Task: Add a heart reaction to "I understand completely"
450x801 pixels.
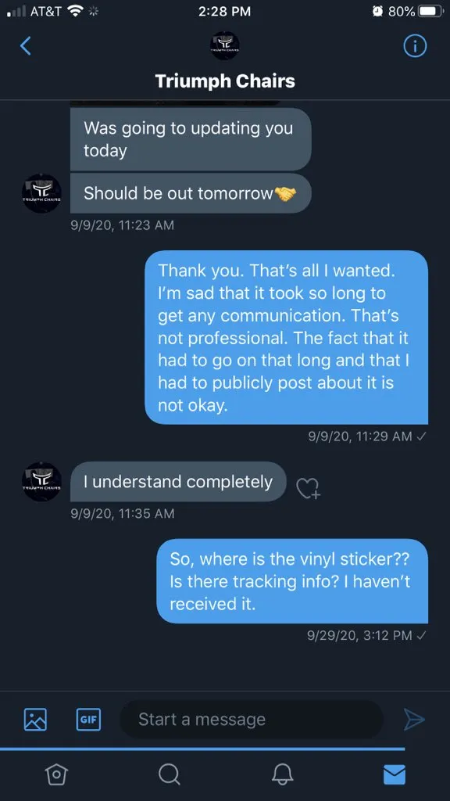Action: tap(308, 488)
